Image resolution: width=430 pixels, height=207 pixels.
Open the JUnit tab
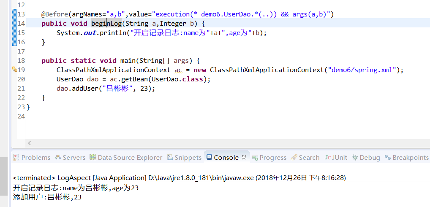click(x=336, y=157)
